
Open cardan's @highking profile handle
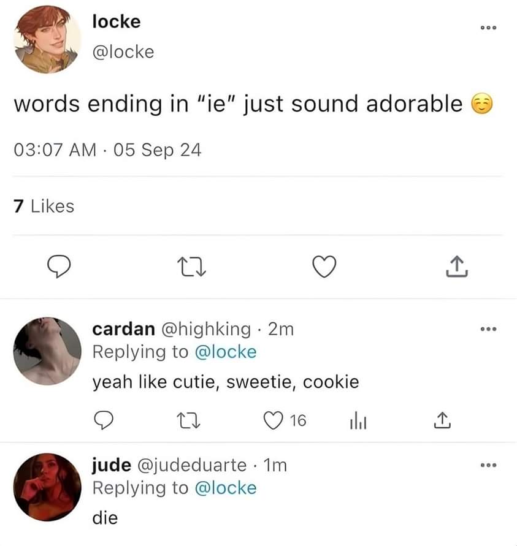tap(205, 329)
